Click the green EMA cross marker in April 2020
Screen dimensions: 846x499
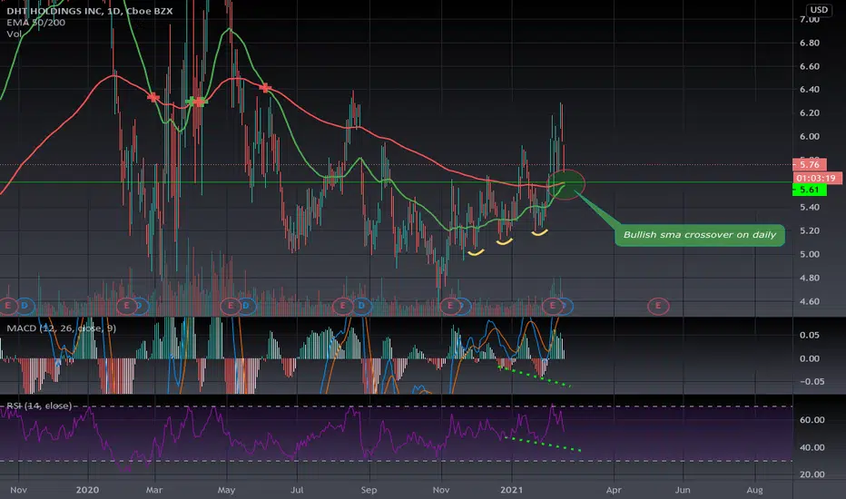(x=192, y=101)
